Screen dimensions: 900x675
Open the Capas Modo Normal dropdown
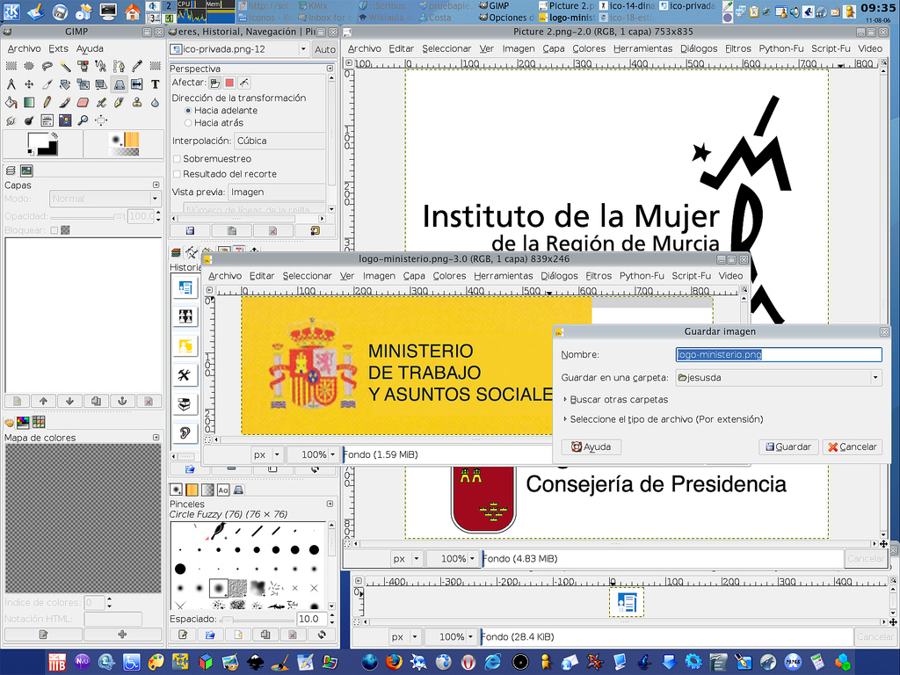pyautogui.click(x=105, y=199)
